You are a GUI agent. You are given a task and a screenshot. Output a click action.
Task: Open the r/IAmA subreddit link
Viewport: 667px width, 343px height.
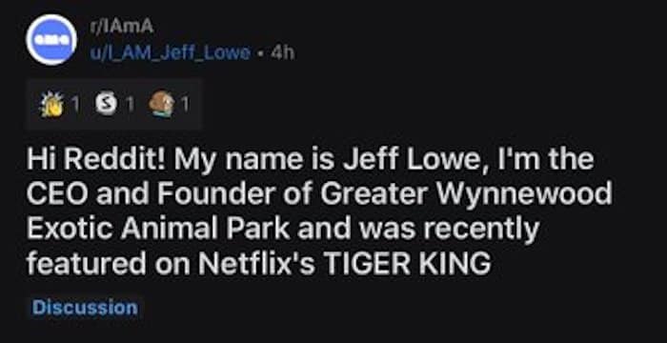[x=120, y=28]
